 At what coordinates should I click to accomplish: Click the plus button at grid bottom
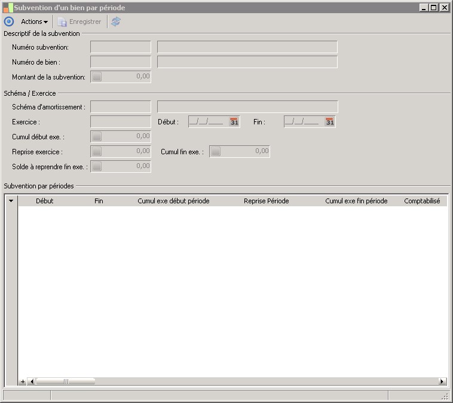[x=23, y=381]
